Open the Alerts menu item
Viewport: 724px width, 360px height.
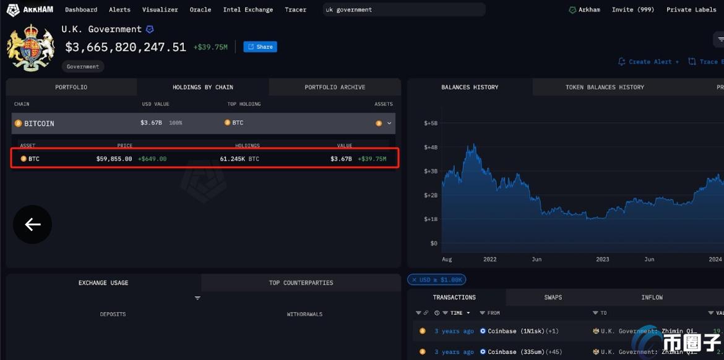tap(119, 10)
